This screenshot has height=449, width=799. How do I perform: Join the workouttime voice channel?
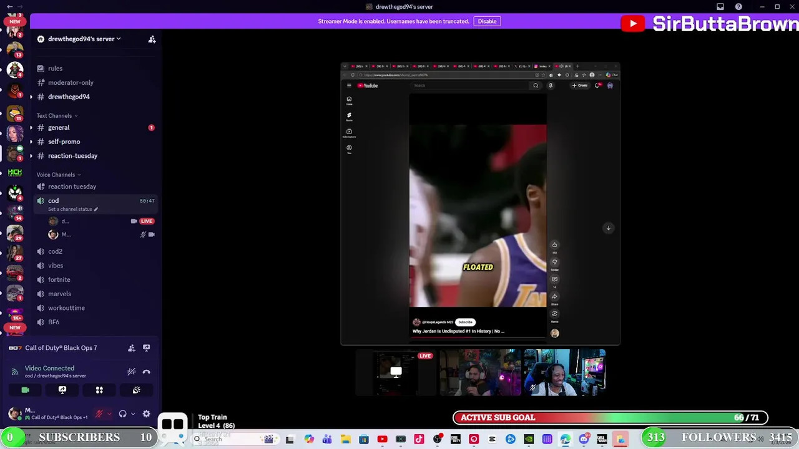pos(95,308)
